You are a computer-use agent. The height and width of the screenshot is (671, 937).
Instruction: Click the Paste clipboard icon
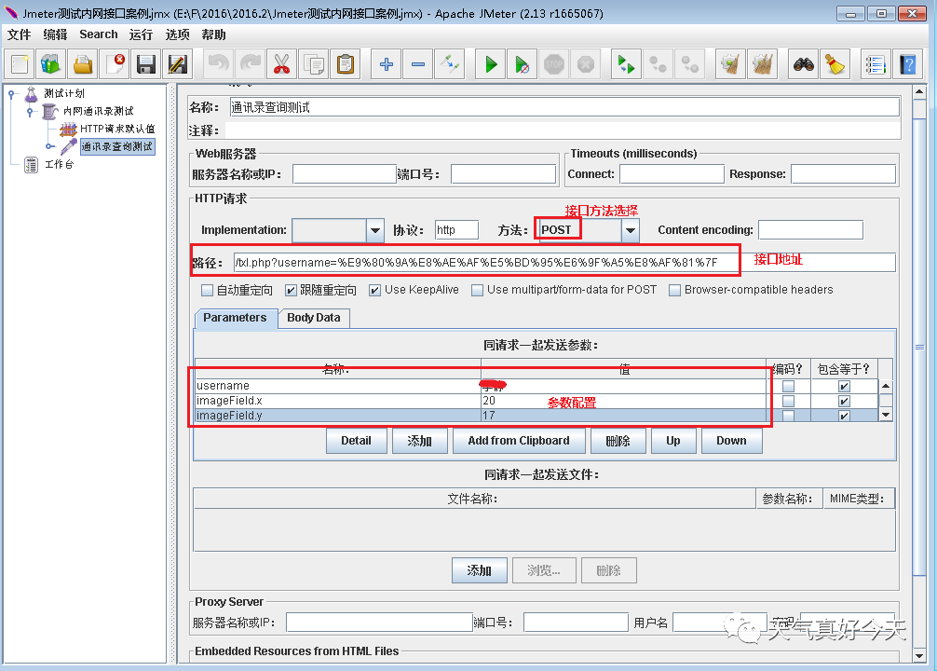click(345, 64)
